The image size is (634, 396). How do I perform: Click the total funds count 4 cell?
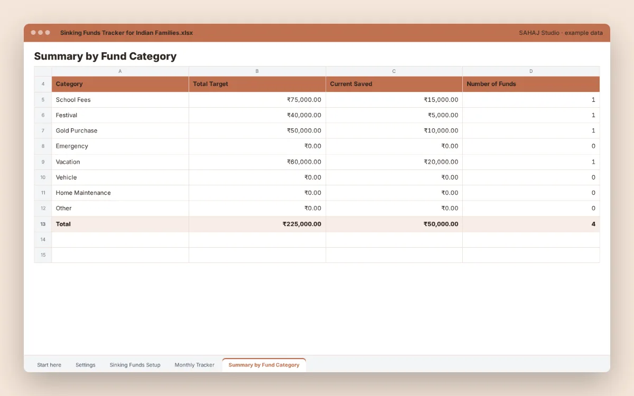(531, 224)
